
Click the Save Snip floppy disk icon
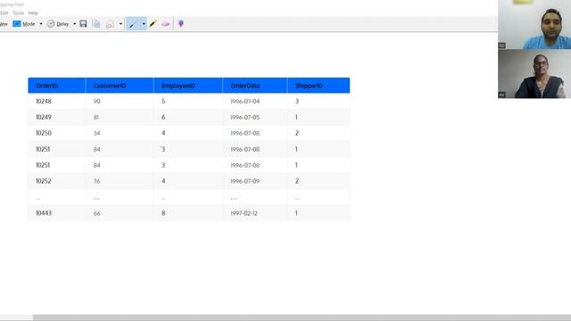tap(83, 24)
